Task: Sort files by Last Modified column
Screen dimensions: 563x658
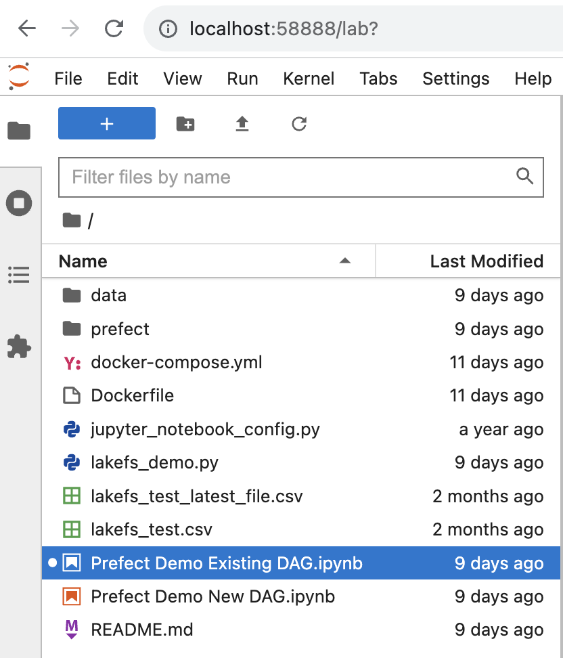Action: pos(486,261)
